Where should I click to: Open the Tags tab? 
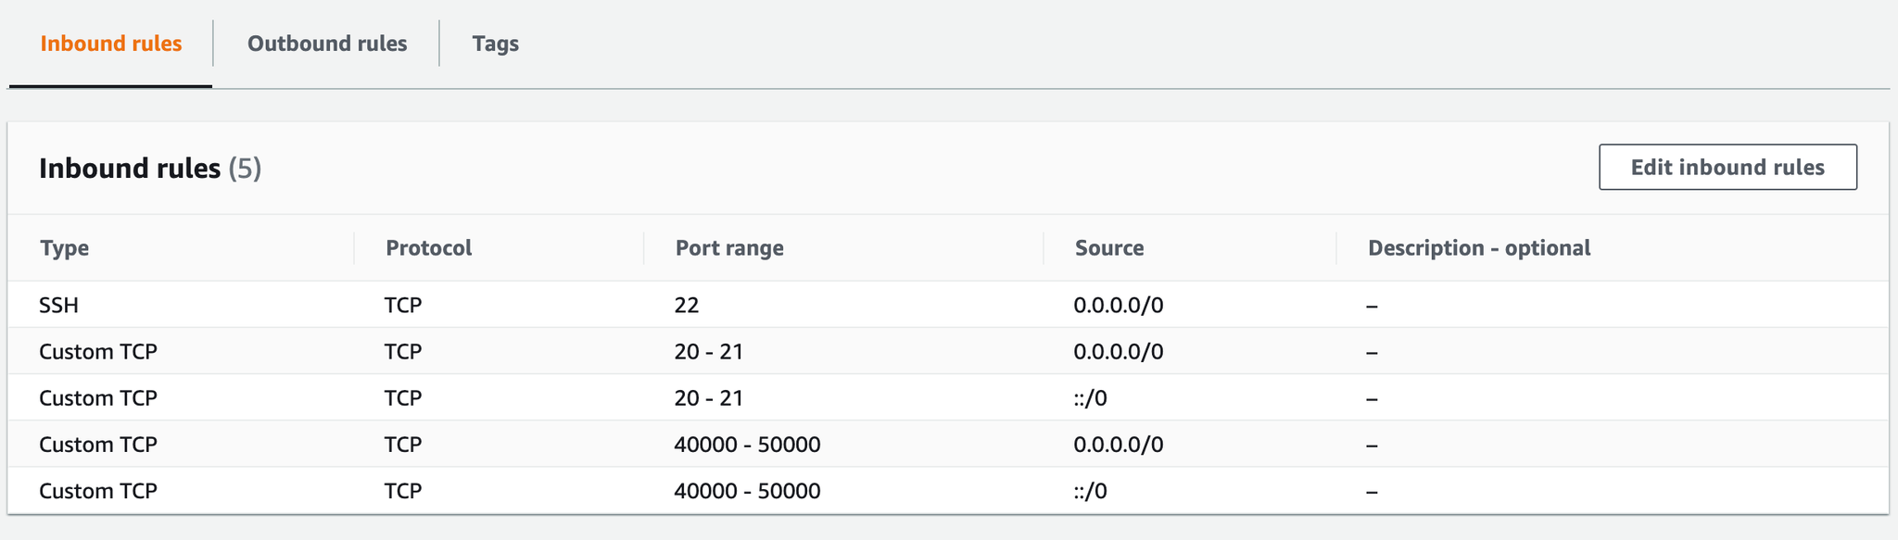point(496,44)
